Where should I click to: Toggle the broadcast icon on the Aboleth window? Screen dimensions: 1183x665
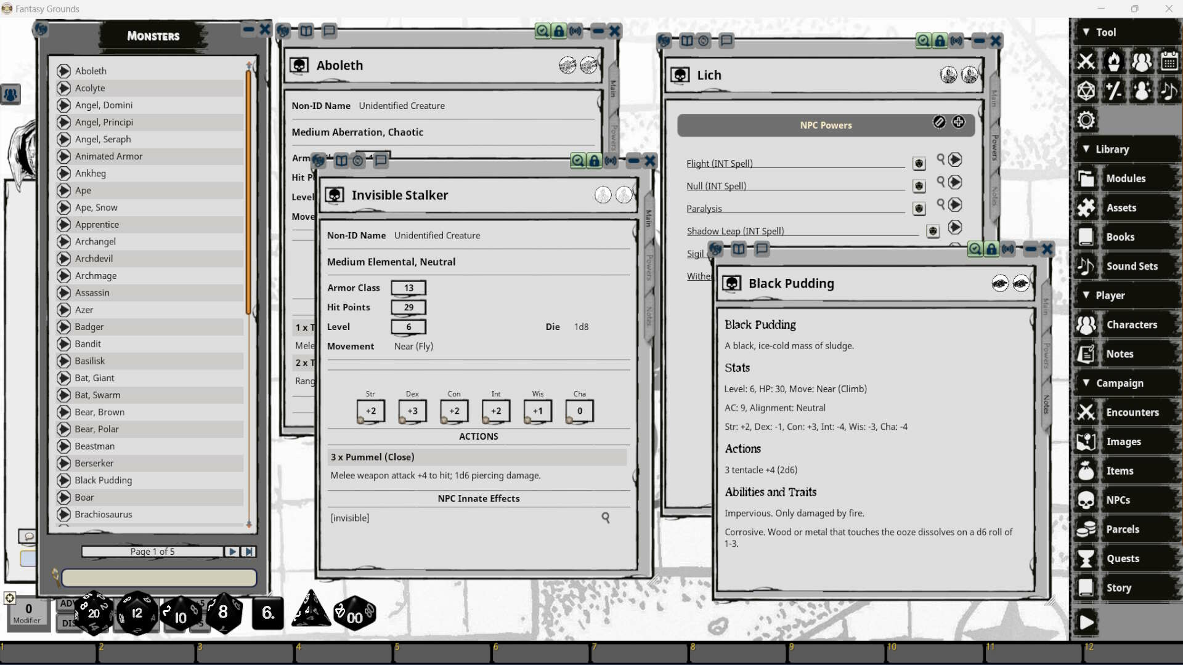point(575,31)
